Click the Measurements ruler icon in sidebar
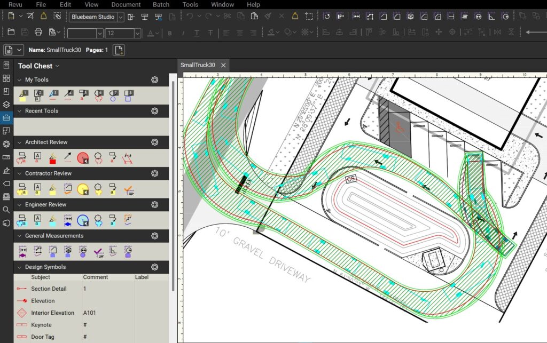The height and width of the screenshot is (343, 547). point(6,157)
